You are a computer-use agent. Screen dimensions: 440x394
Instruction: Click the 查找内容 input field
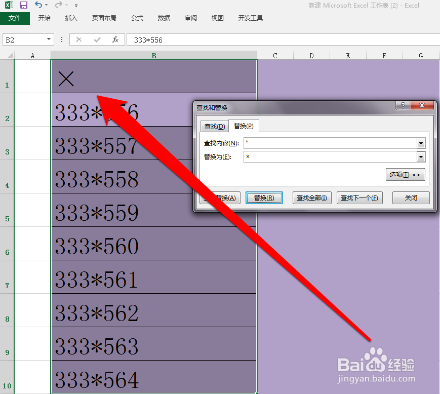click(x=330, y=143)
